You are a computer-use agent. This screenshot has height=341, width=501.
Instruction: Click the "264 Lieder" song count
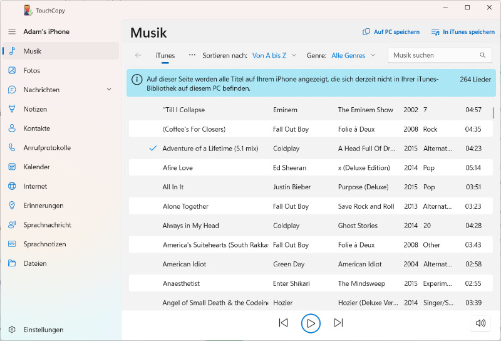(475, 80)
